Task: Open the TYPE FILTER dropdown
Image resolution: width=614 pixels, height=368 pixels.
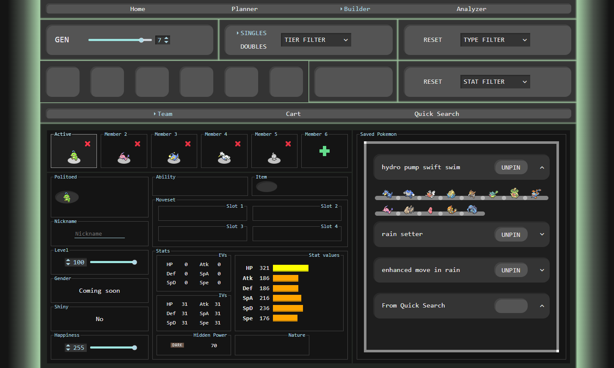Action: pyautogui.click(x=495, y=40)
